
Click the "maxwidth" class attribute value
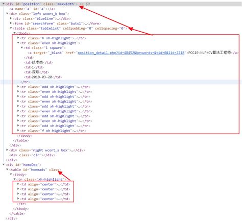65,4
